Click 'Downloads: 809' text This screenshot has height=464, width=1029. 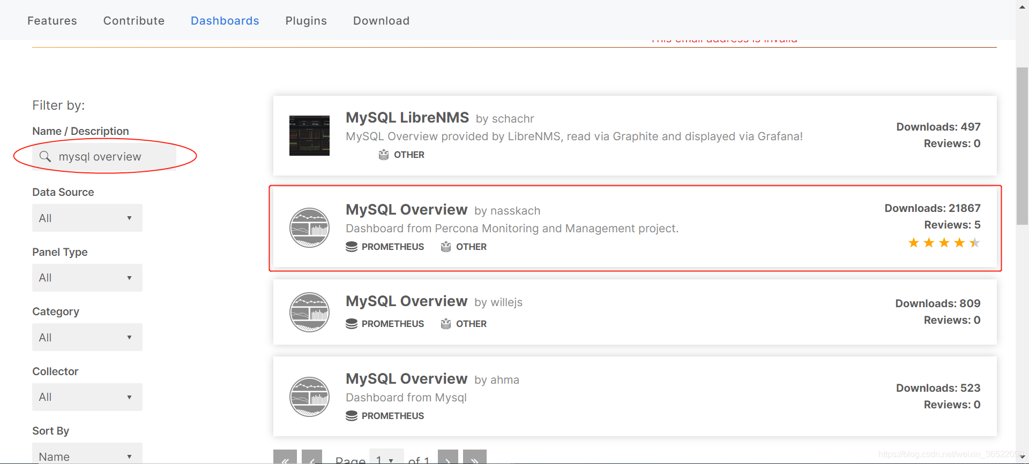click(x=938, y=303)
